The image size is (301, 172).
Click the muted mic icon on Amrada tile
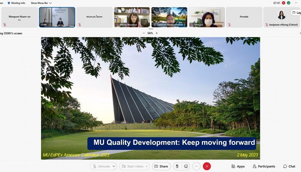(x=230, y=24)
